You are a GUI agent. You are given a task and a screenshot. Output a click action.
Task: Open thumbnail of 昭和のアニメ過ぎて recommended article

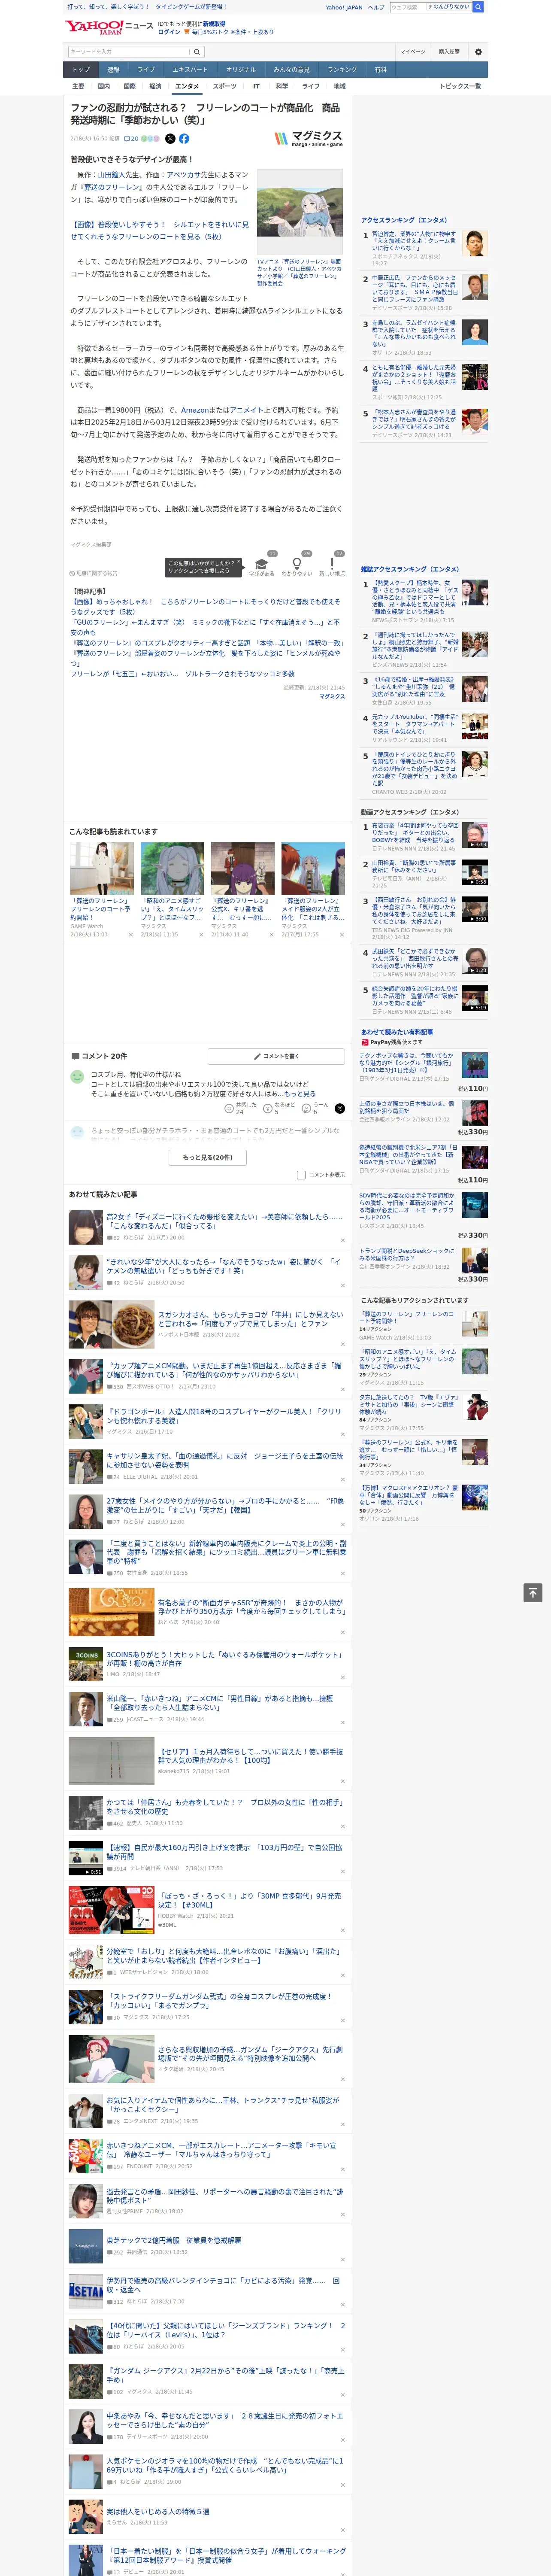(x=172, y=868)
